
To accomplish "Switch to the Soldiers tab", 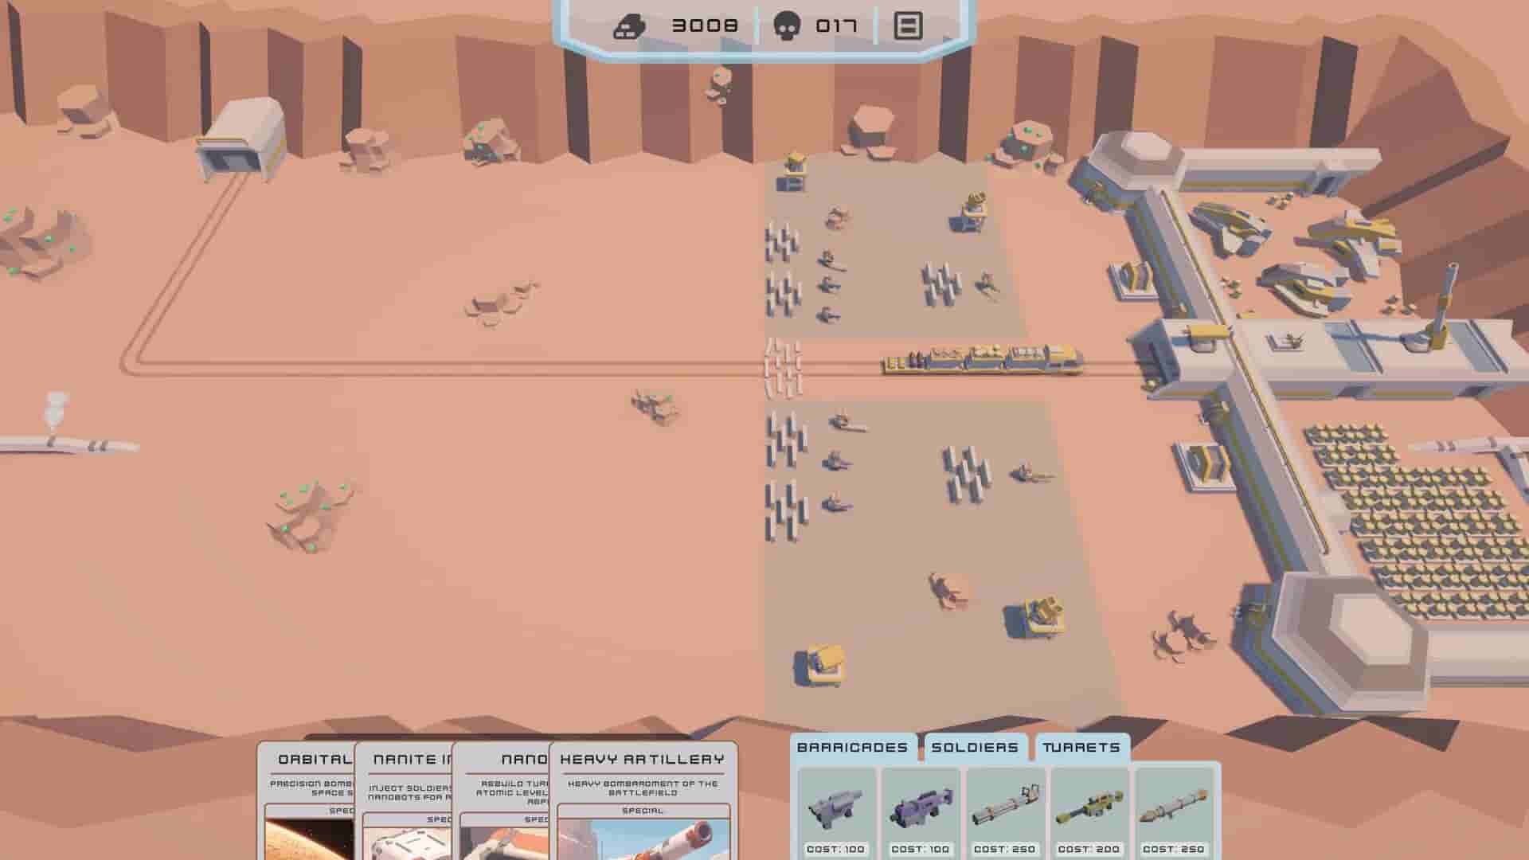I will tap(973, 747).
